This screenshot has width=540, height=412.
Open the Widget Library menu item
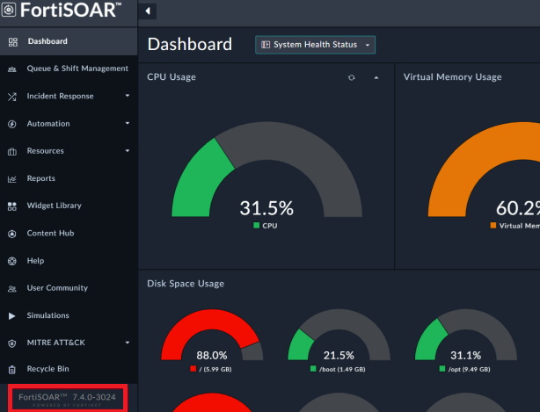click(x=69, y=206)
